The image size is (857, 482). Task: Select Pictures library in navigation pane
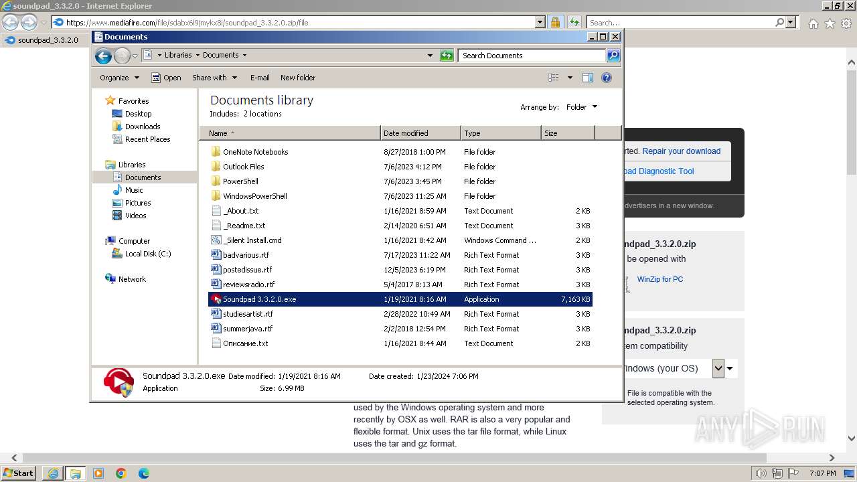138,203
